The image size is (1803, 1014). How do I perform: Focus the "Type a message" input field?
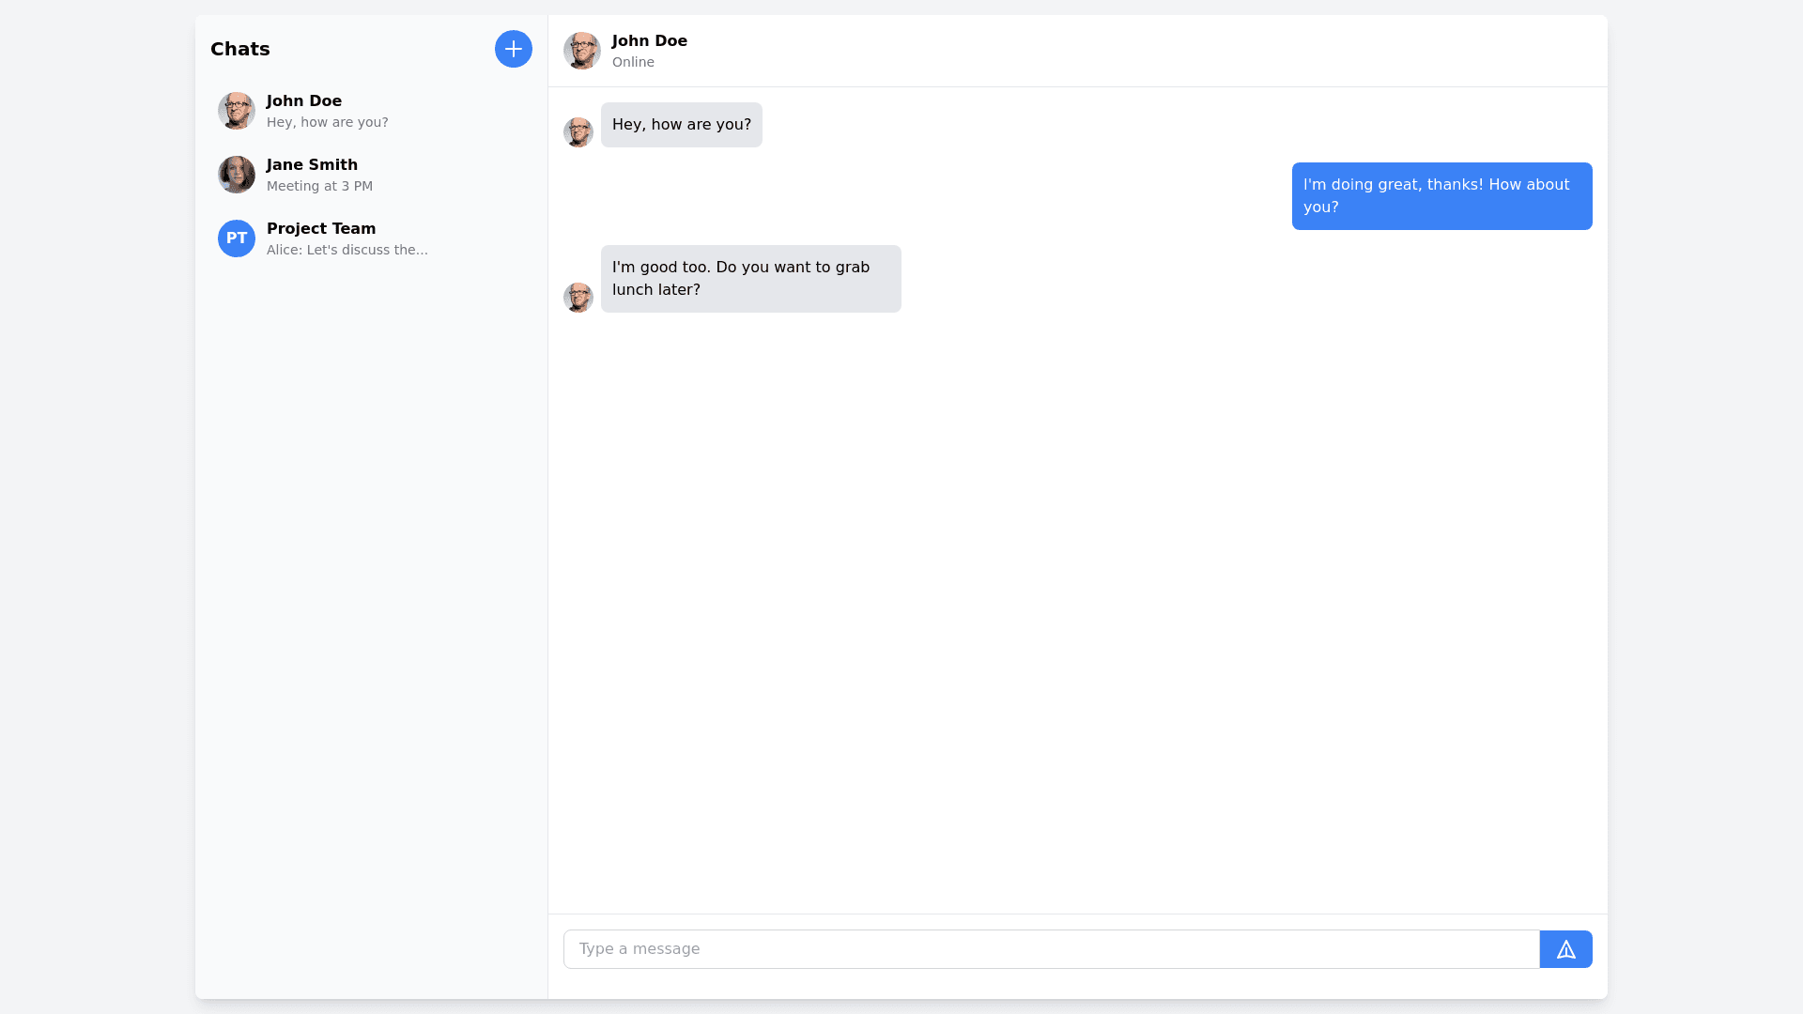click(1051, 949)
